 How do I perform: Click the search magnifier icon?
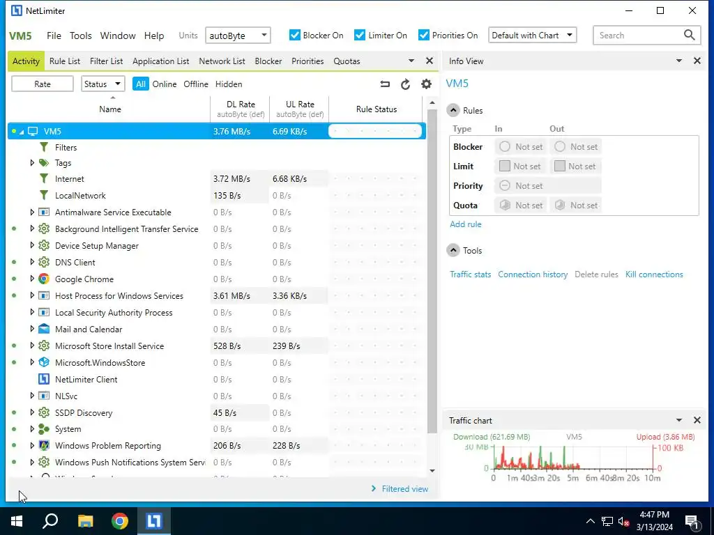[x=690, y=35]
